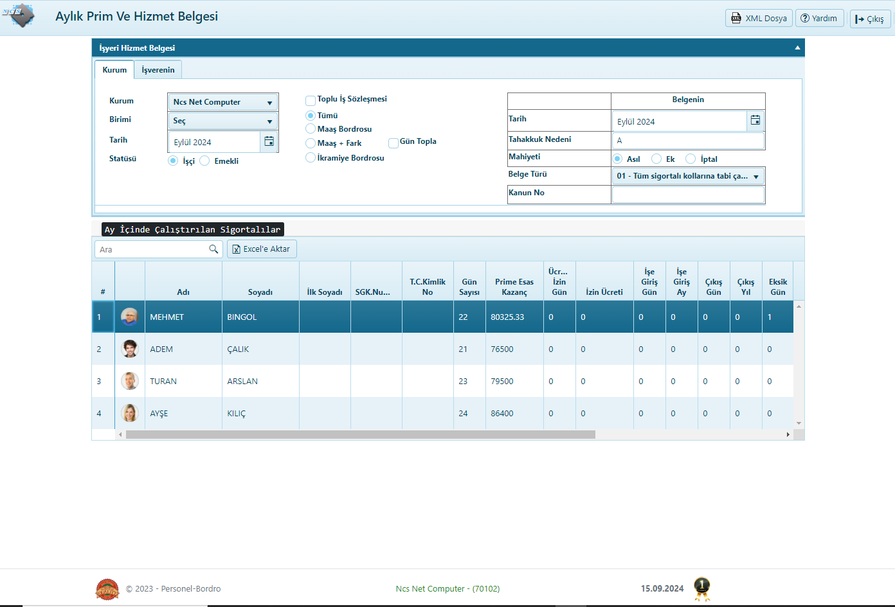Click the XML Dosya button
The height and width of the screenshot is (607, 895).
759,18
